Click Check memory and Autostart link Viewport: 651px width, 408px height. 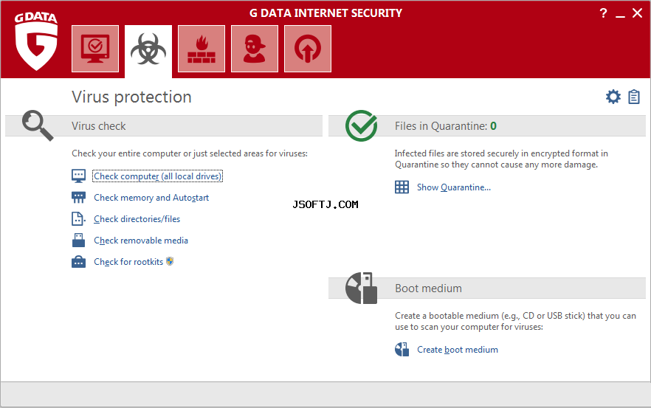point(151,198)
